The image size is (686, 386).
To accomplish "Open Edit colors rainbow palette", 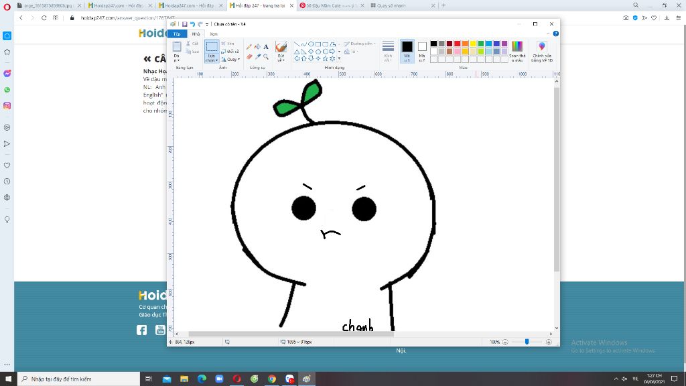I will pyautogui.click(x=517, y=51).
